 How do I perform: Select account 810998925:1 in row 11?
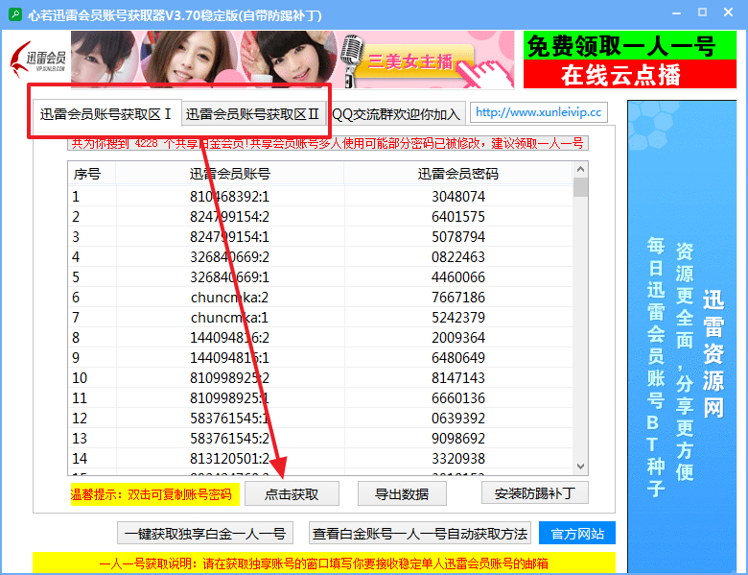click(229, 397)
